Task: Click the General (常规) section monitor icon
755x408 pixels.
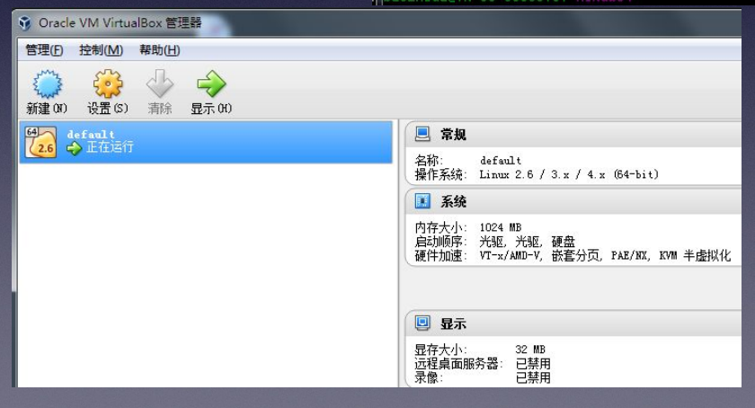Action: pos(422,134)
